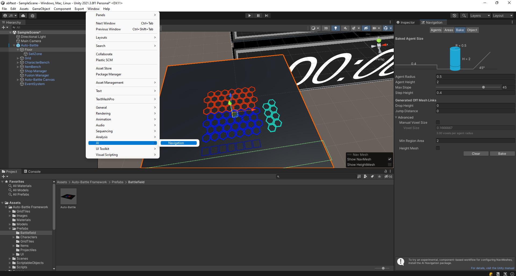Viewport: 516px width, 276px height.
Task: Open Project search by type icon
Action: [x=365, y=176]
